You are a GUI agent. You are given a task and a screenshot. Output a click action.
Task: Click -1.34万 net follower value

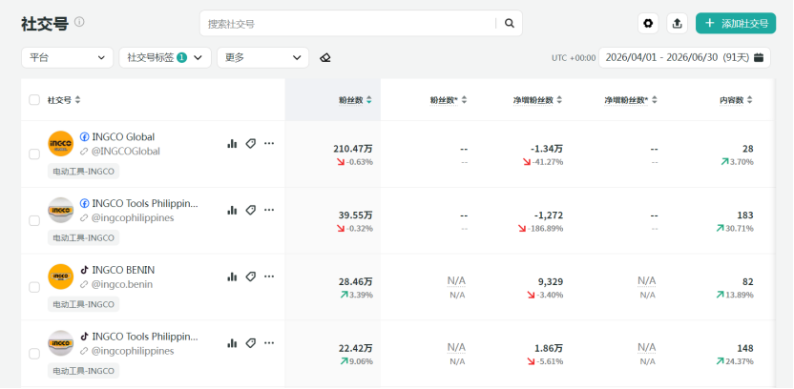(547, 149)
